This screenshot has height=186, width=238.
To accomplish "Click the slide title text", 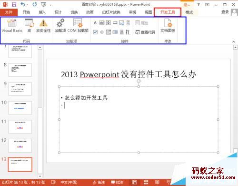I will click(129, 74).
